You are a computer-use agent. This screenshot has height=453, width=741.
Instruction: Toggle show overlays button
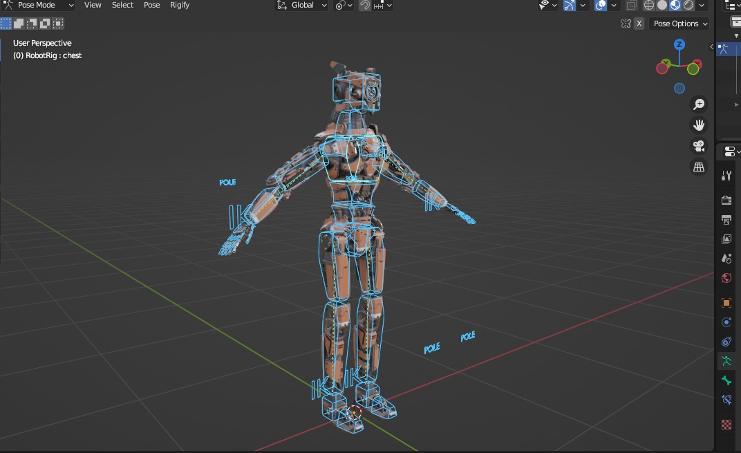click(601, 6)
